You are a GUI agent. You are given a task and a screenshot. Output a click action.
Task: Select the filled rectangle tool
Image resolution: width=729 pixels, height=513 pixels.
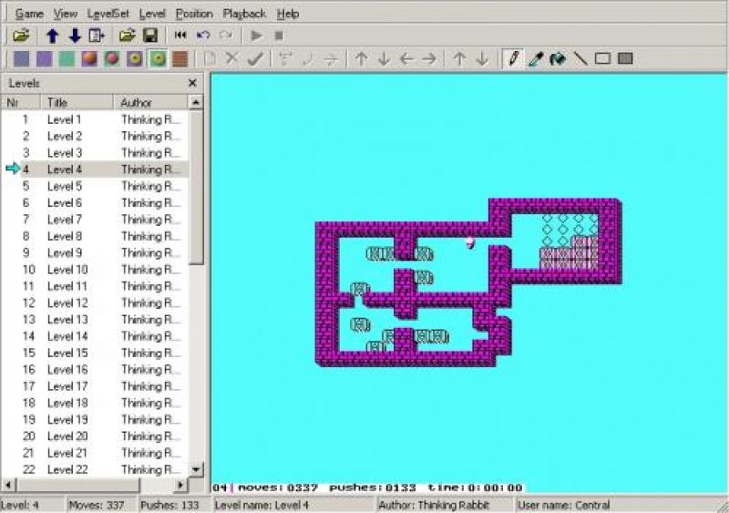(625, 58)
